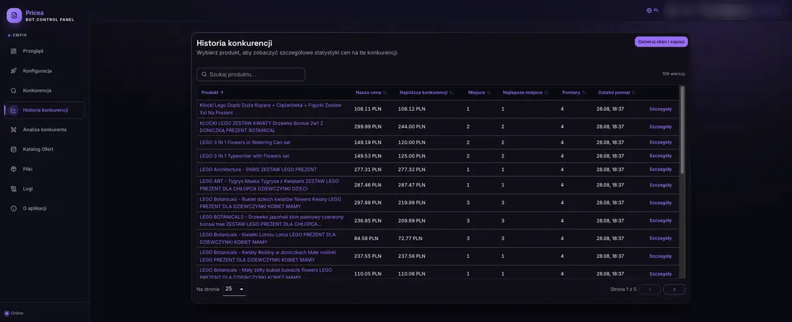792x322 pixels.
Task: Click the Szukaj produktu search field
Action: click(x=251, y=74)
